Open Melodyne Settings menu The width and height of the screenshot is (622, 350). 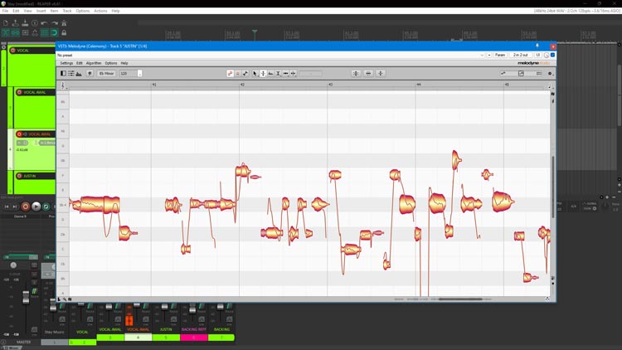pyautogui.click(x=66, y=63)
